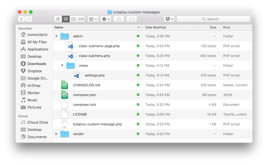Click the Today, 3:06 PM date
This screenshot has width=268, height=165.
tap(158, 114)
